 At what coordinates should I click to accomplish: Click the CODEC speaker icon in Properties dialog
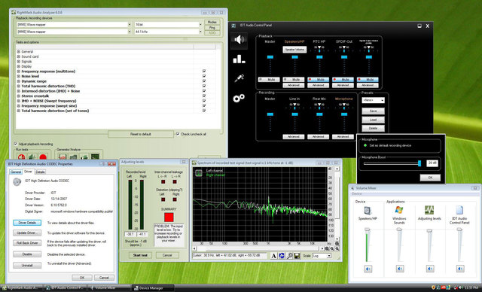(x=17, y=182)
